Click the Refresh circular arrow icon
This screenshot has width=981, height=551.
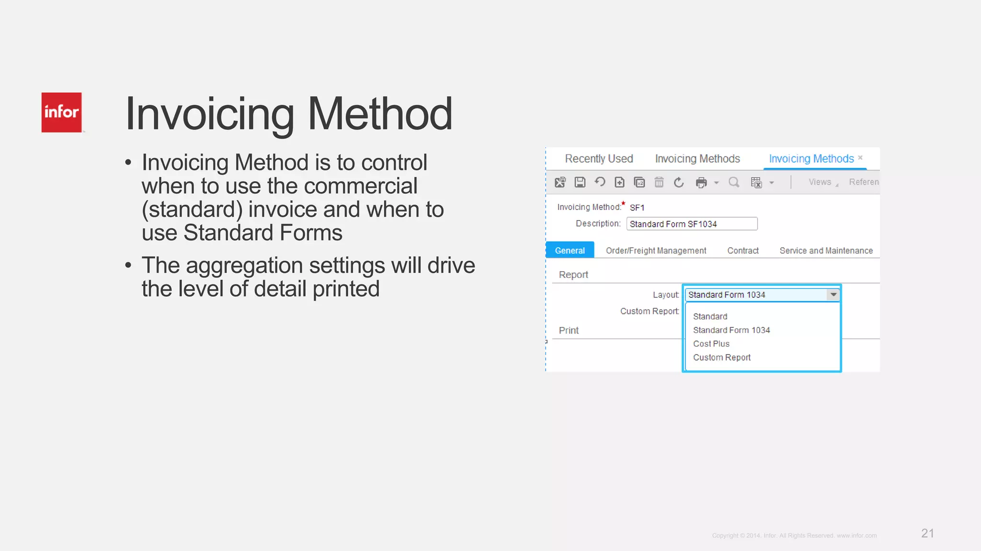(x=679, y=182)
